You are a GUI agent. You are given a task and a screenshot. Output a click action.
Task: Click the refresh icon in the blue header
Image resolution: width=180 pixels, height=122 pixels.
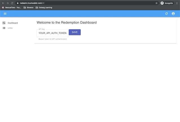pyautogui.click(x=166, y=14)
